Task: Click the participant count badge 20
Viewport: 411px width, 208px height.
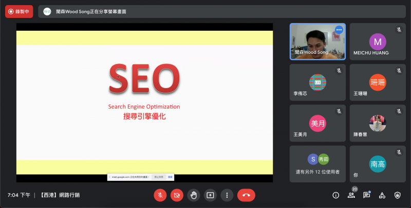Action: 354,189
